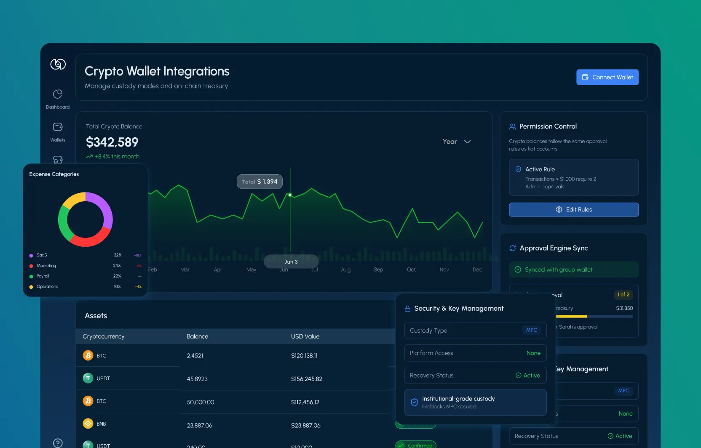
Task: Click the Oct month label on chart
Action: click(x=411, y=269)
